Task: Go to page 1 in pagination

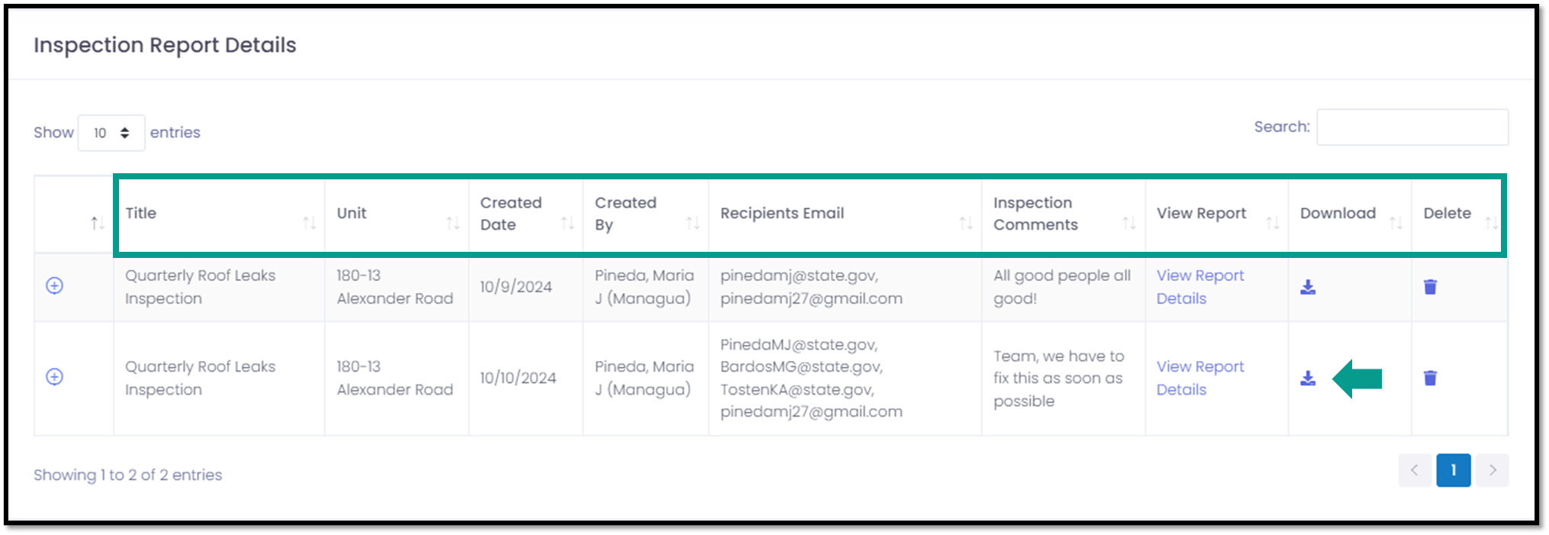Action: tap(1453, 470)
